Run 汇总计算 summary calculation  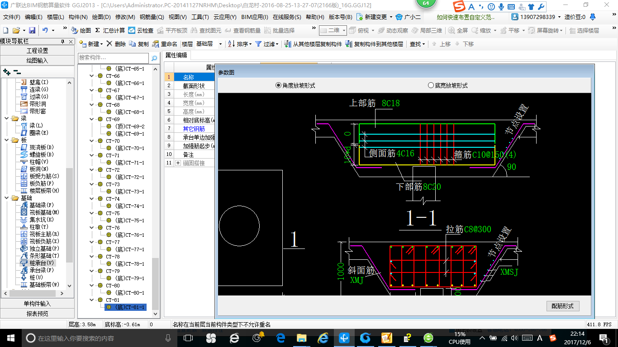(110, 30)
